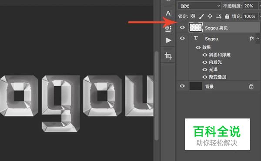
Task: Click the canvas vertical scrollbar
Action: [156, 96]
